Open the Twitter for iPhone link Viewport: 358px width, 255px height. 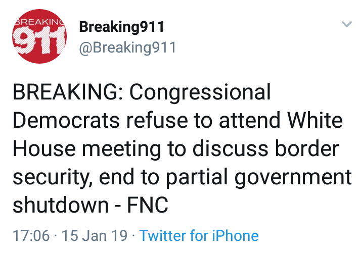(x=199, y=235)
